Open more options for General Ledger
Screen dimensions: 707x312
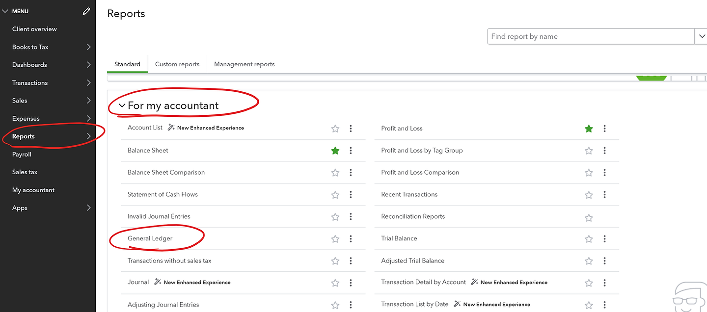point(351,239)
